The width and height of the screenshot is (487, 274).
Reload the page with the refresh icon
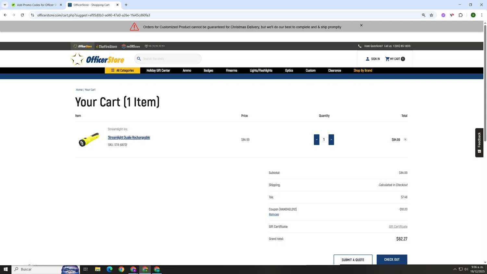[x=22, y=15]
